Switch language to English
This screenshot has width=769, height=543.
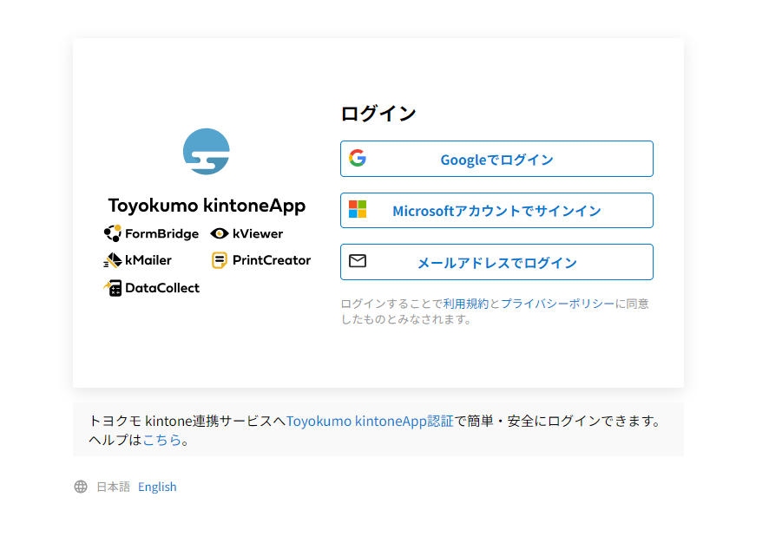click(x=157, y=487)
